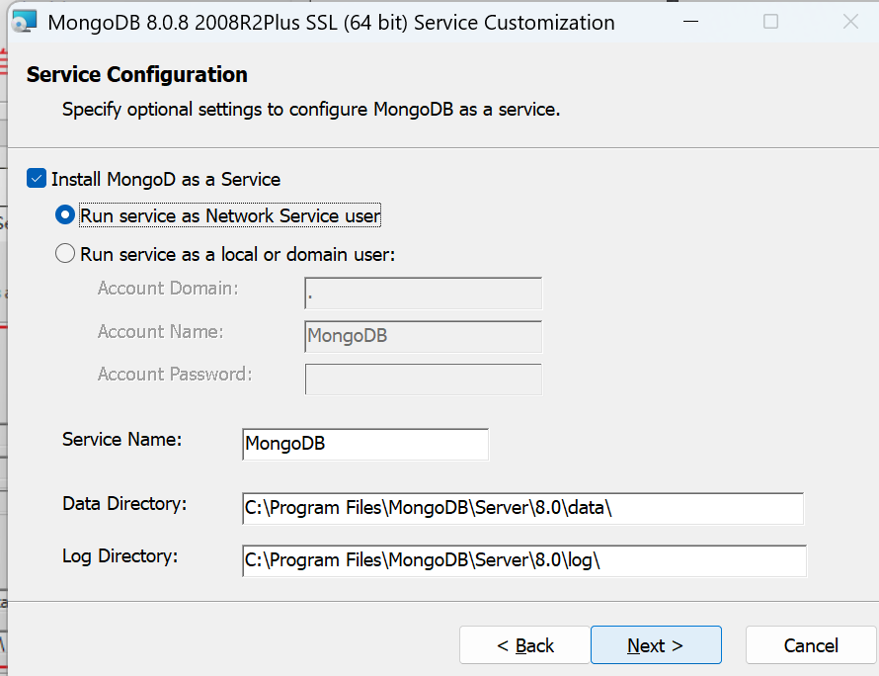879x676 pixels.
Task: Click the 'Specify optional settings' description text
Action: coord(311,110)
